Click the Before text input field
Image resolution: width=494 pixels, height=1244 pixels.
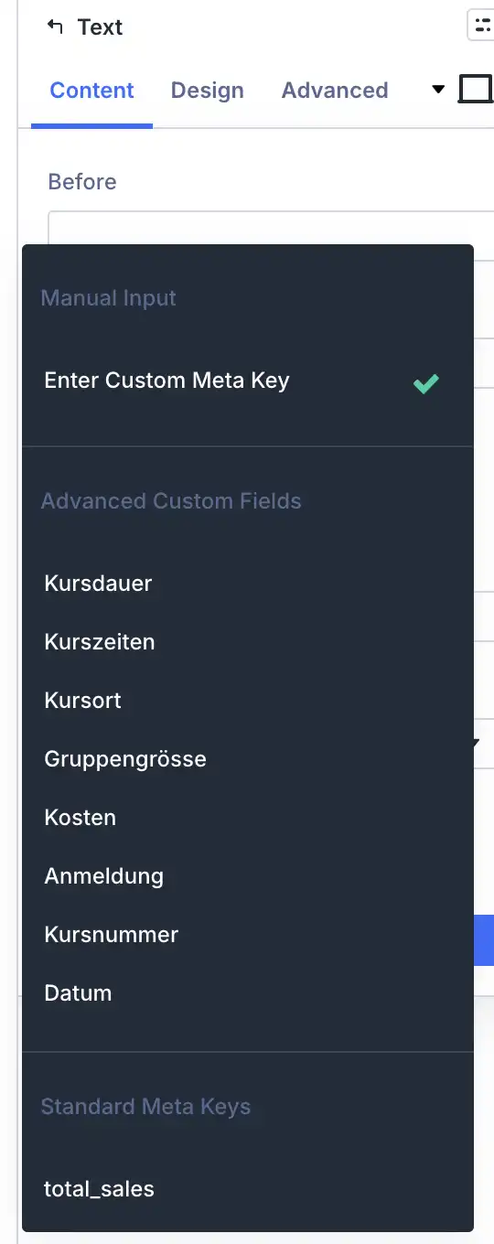click(x=271, y=228)
